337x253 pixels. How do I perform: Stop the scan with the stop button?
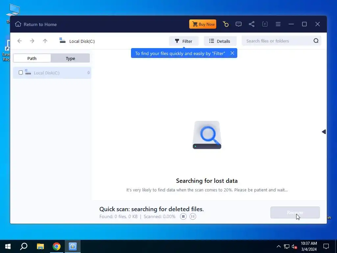[183, 216]
